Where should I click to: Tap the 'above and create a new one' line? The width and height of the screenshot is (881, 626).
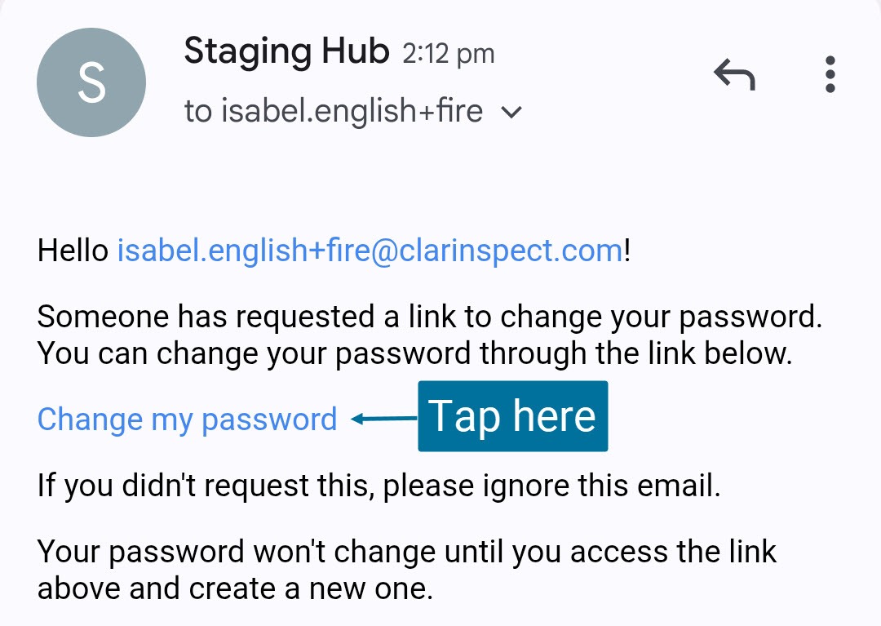tap(235, 588)
